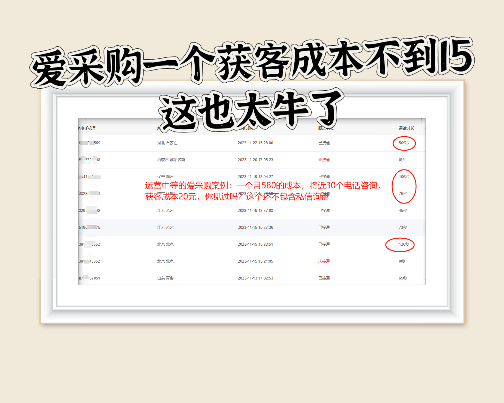Screen dimensions: 504x403
Task: Click the 45秒 call duration
Action: (x=403, y=211)
